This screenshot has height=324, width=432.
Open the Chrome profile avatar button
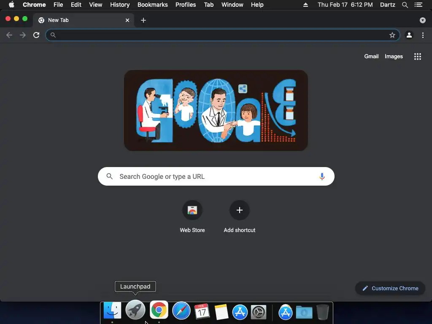pyautogui.click(x=409, y=35)
